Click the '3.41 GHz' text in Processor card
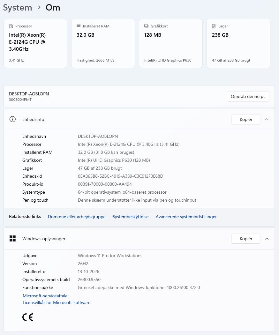The width and height of the screenshot is (279, 335). (x=17, y=60)
